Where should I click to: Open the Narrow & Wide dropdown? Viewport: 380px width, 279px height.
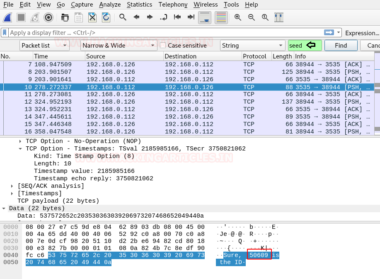(x=119, y=46)
